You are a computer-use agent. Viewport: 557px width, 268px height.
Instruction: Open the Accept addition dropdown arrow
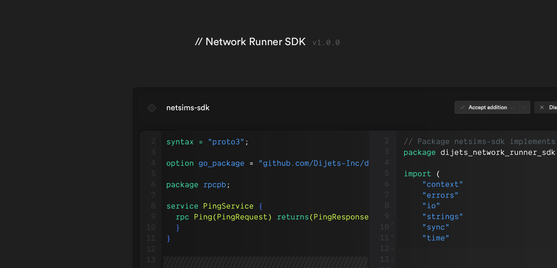click(524, 108)
